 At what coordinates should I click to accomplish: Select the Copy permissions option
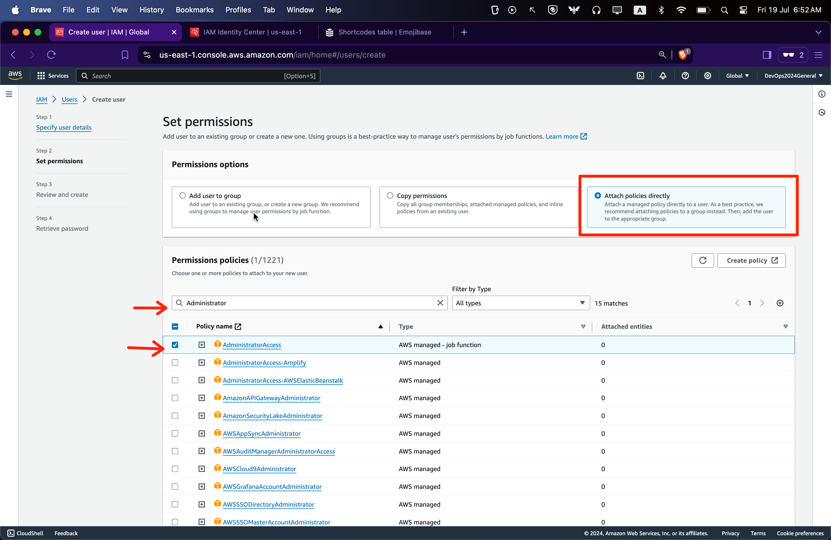click(390, 196)
